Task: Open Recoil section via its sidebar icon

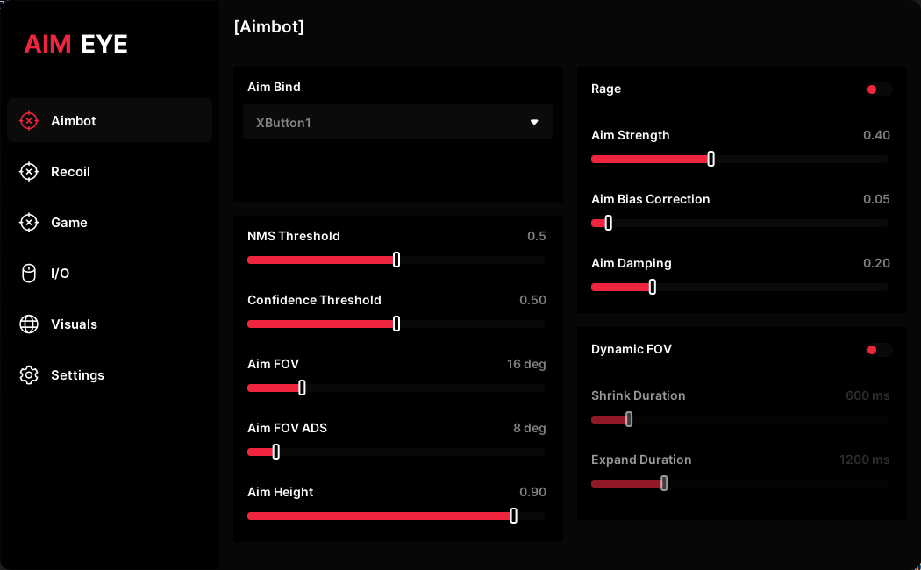Action: (29, 172)
